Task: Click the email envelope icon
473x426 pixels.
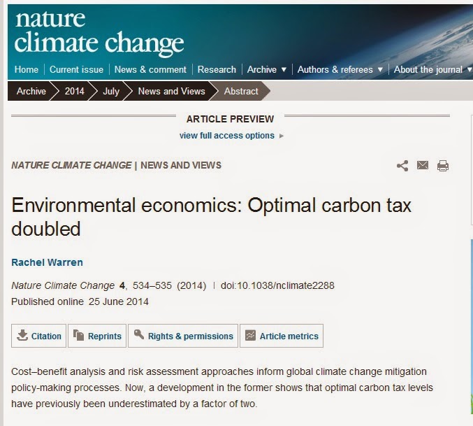Action: click(x=423, y=165)
